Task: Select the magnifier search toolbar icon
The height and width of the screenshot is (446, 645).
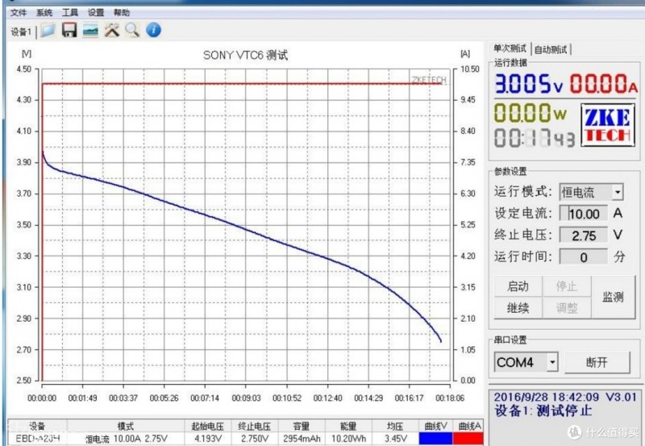Action: [132, 30]
